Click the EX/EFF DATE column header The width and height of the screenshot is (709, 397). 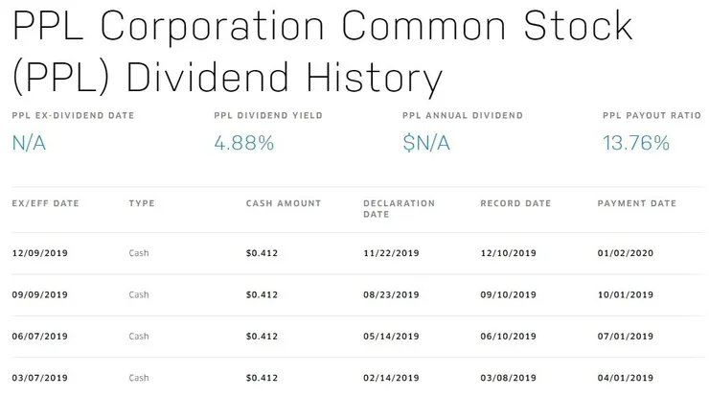(45, 203)
